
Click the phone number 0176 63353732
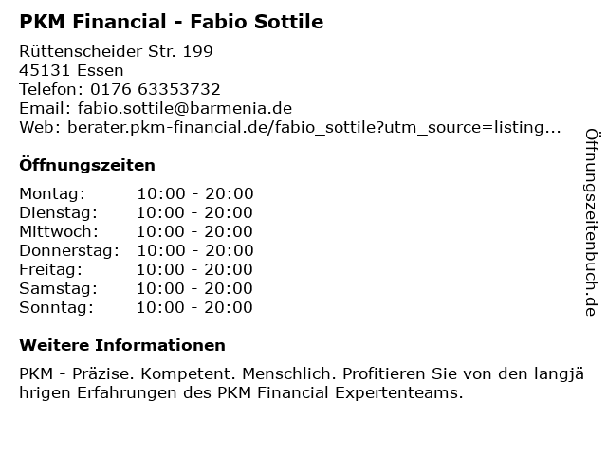[x=156, y=89]
